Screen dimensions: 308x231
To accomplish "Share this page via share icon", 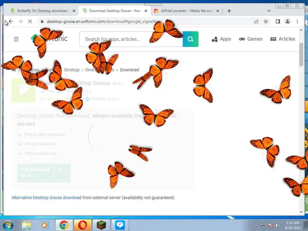I will tap(256, 21).
